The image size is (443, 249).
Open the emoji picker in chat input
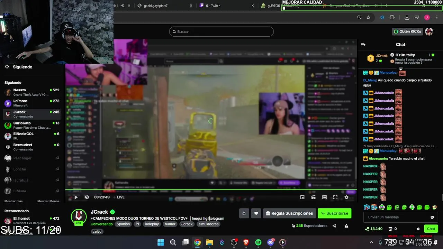[432, 217]
